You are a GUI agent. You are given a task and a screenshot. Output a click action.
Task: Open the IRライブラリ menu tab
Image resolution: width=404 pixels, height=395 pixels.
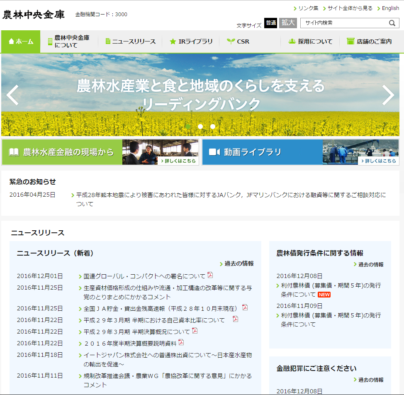191,41
